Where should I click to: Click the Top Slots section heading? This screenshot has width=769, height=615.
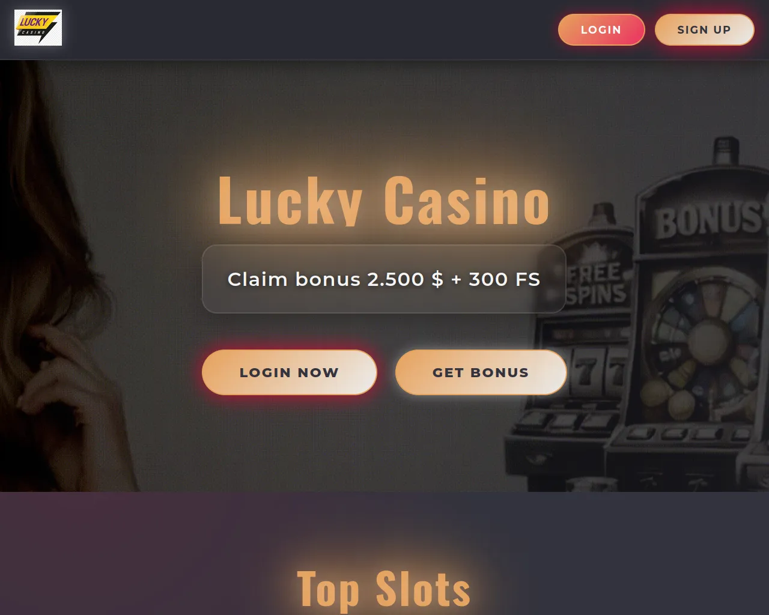coord(384,589)
